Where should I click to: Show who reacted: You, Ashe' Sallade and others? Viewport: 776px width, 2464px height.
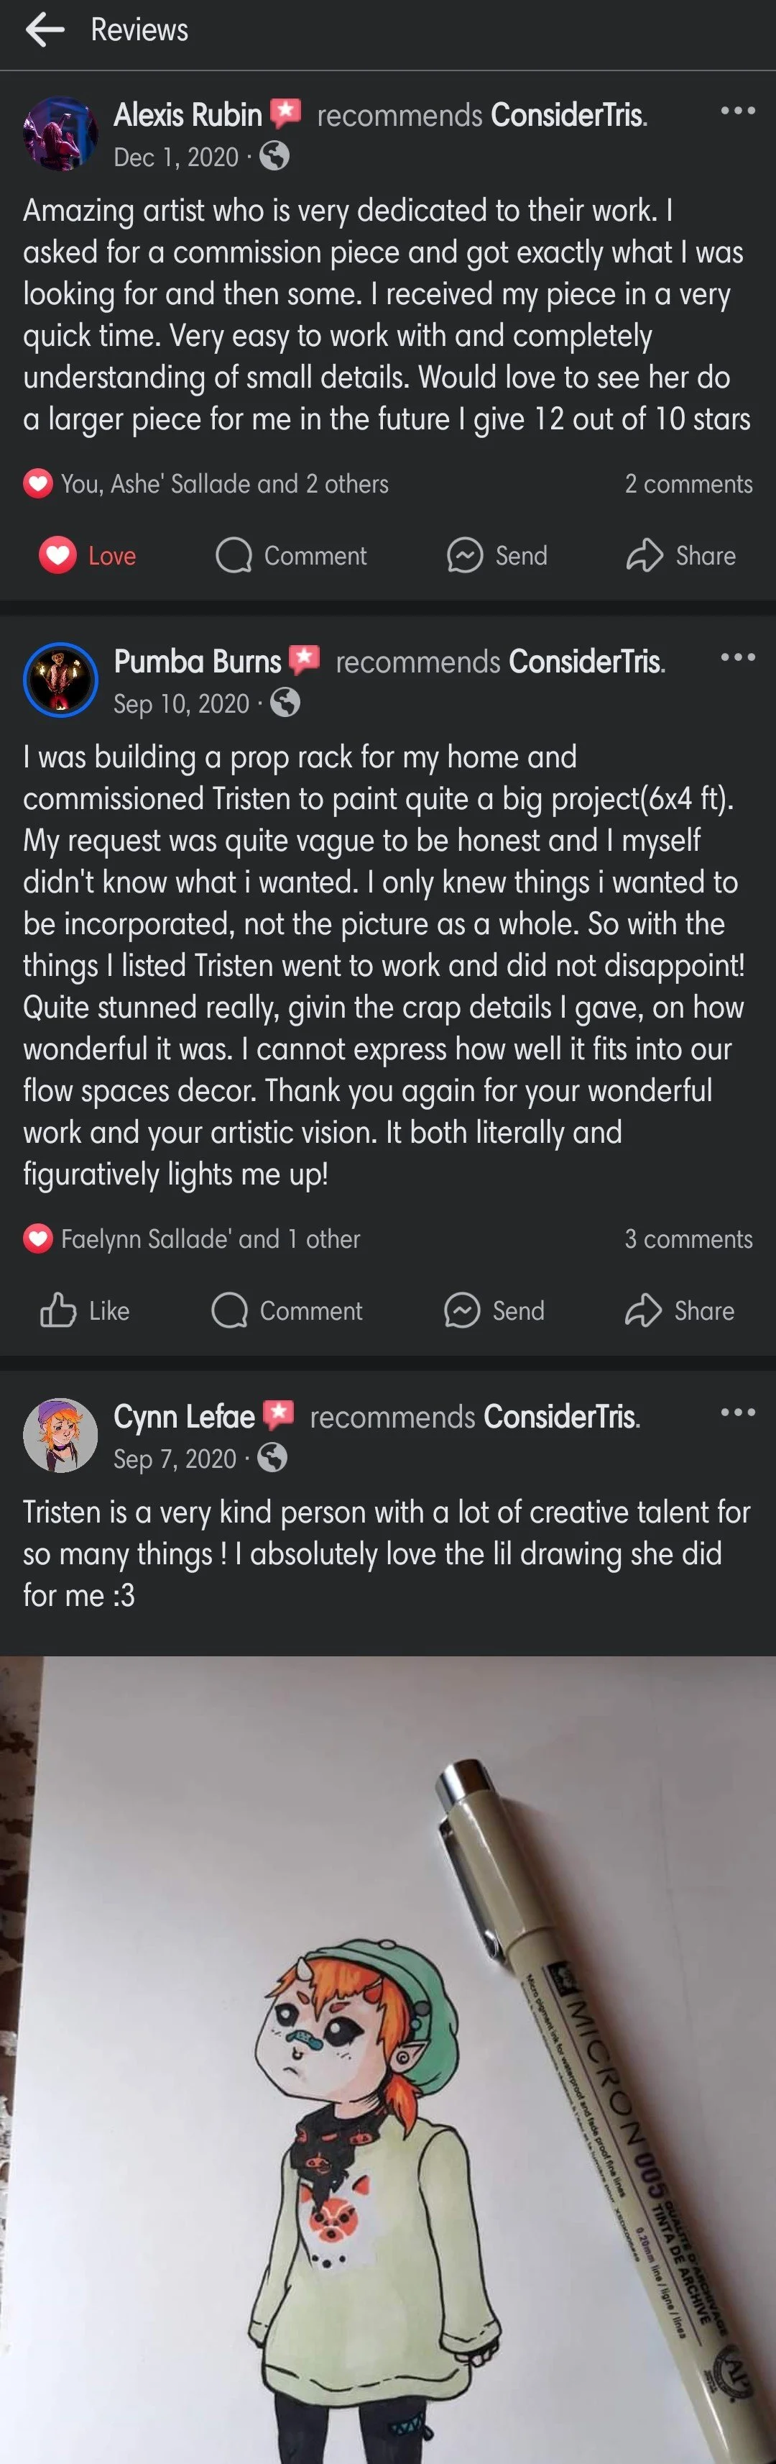(x=223, y=484)
